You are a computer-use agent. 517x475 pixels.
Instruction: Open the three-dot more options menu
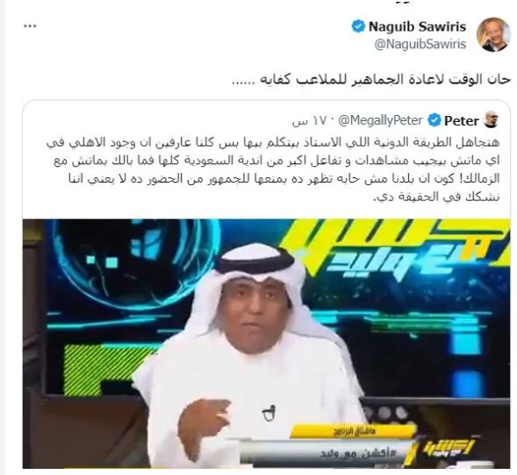pos(30,26)
